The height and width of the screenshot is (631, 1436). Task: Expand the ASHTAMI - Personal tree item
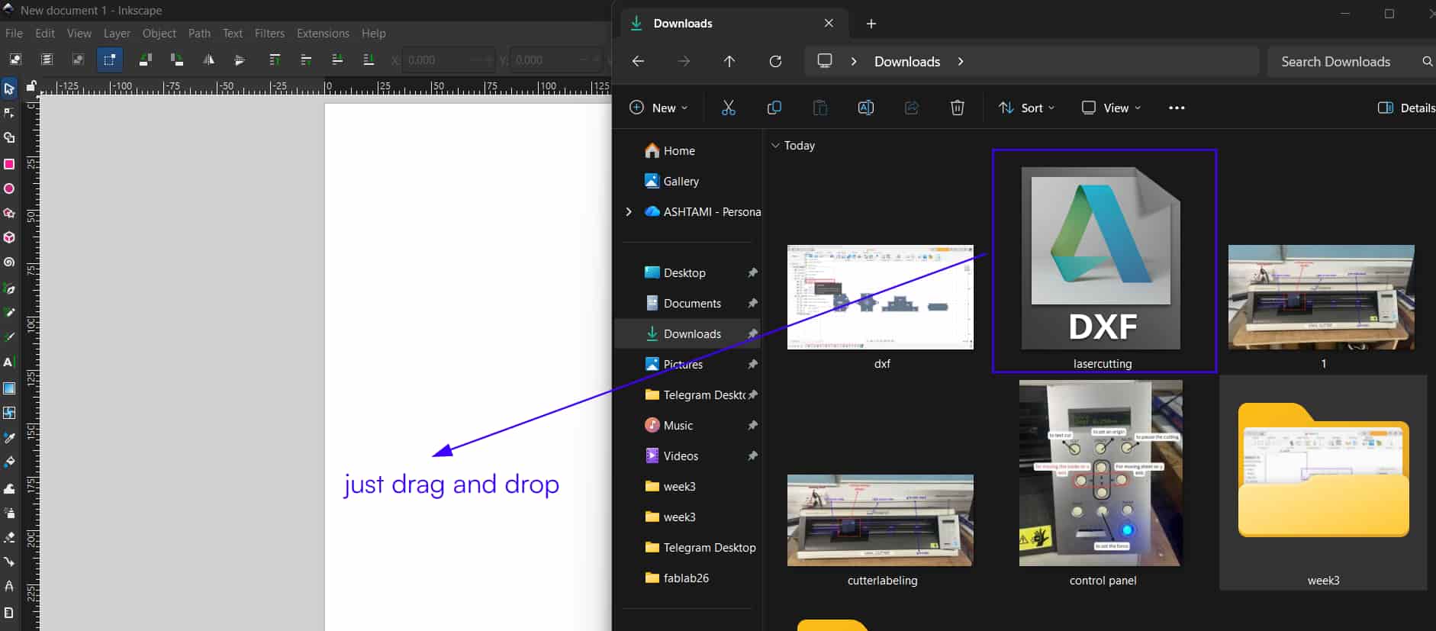point(629,211)
